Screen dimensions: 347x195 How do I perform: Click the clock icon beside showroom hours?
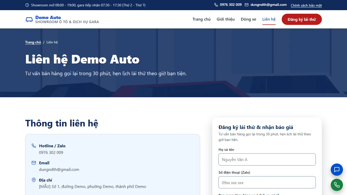pos(27,5)
